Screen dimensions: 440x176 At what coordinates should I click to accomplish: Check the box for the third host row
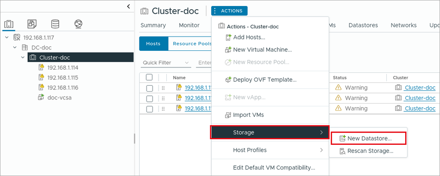coord(149,109)
